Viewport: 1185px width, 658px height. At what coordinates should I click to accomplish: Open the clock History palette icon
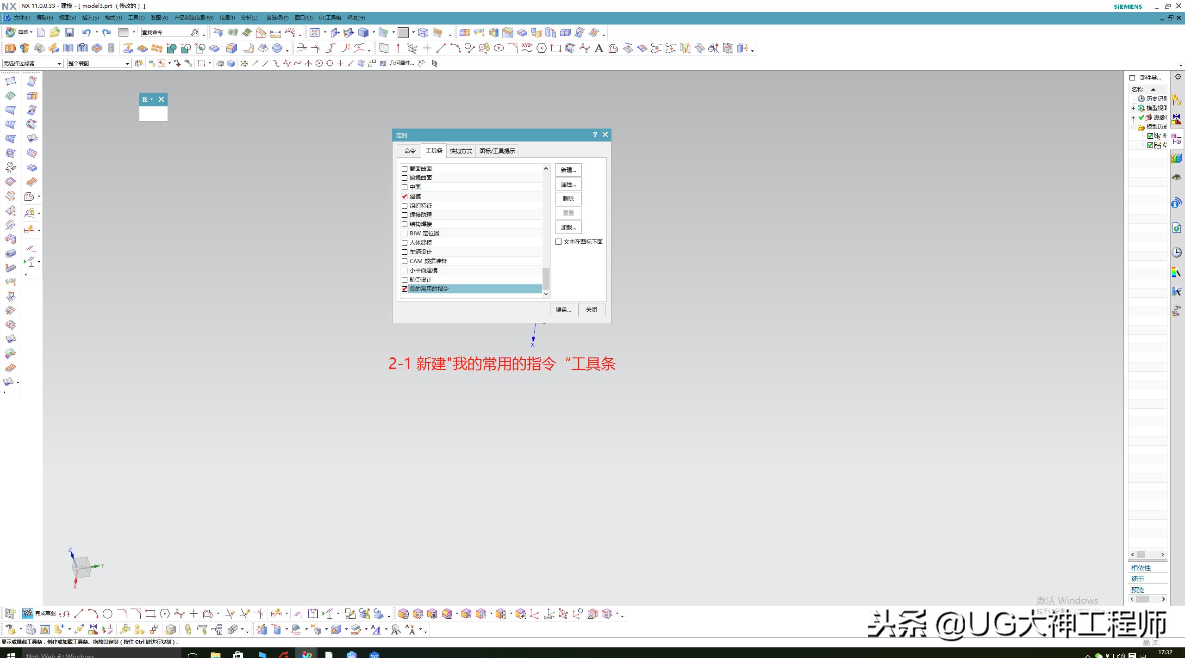click(x=1177, y=252)
